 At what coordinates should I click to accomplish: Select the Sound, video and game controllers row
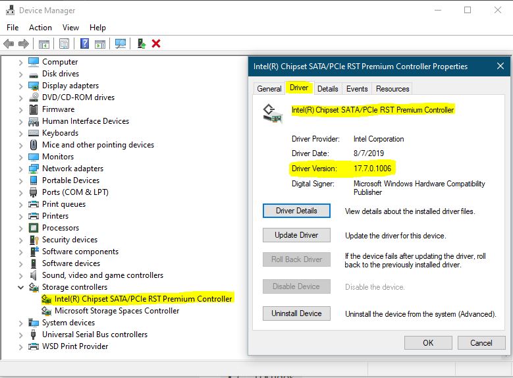coord(103,275)
